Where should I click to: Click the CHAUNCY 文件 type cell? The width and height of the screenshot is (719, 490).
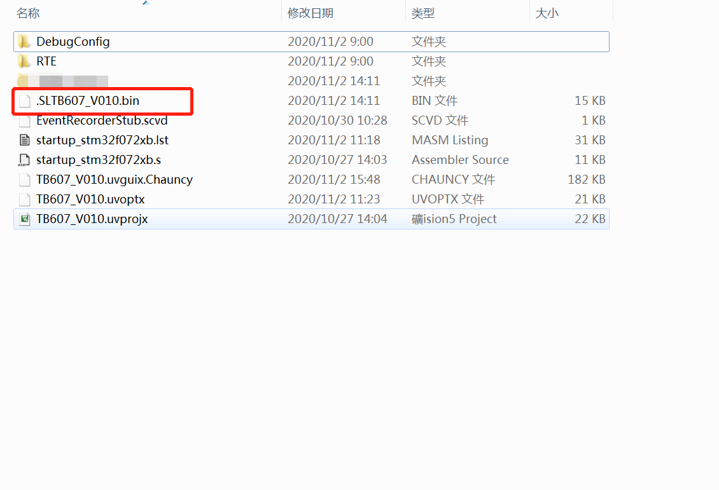[453, 179]
